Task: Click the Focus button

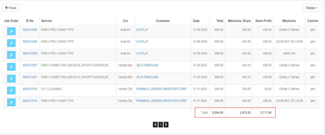Action: (x=11, y=8)
